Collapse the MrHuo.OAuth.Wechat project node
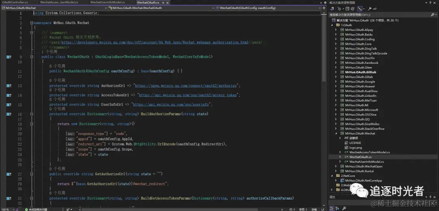 336,133
